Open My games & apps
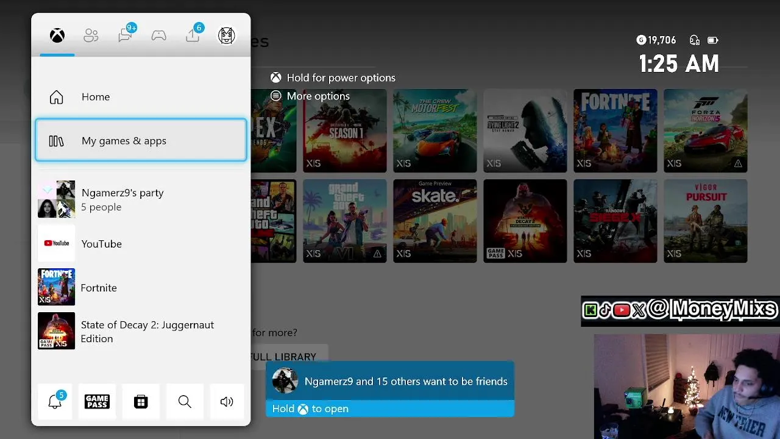This screenshot has height=439, width=780. tap(141, 141)
